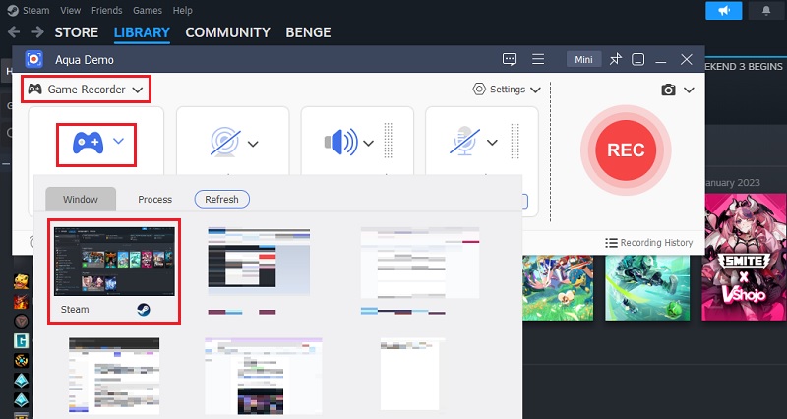Open the hamburger menu in Aqua Demo
787x419 pixels.
538,59
